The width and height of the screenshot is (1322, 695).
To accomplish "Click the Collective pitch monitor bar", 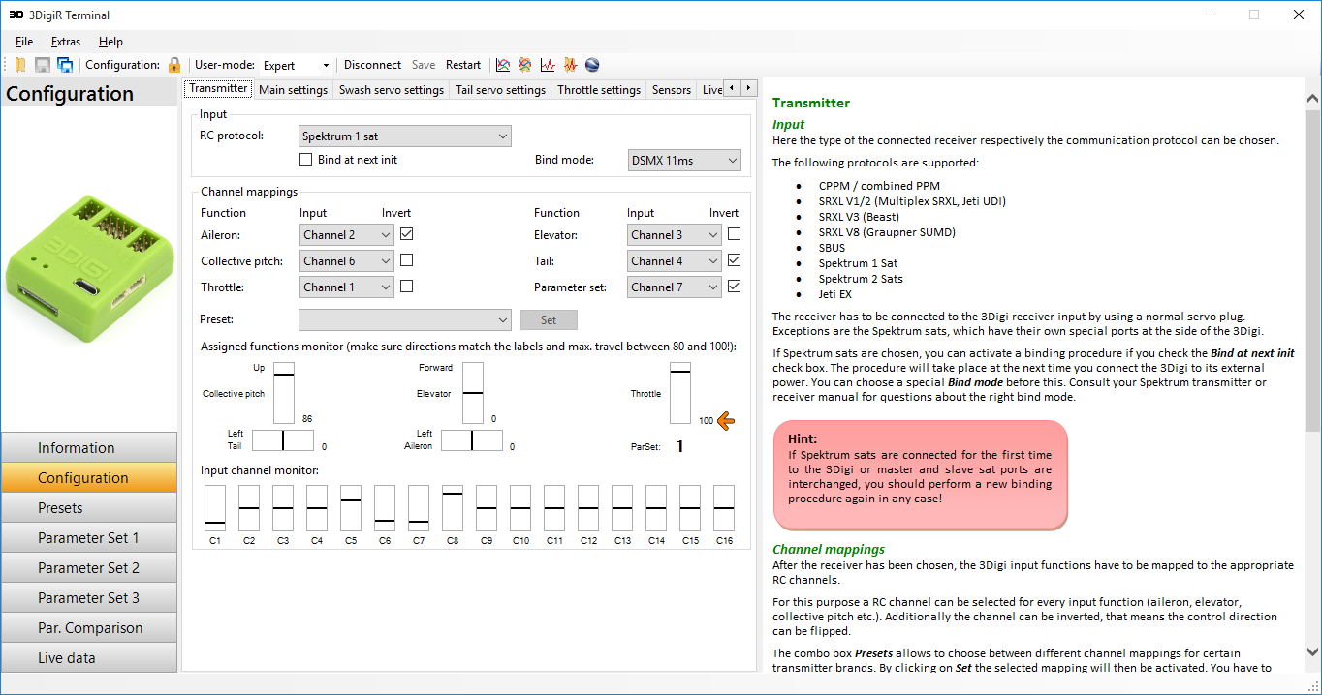I will click(x=283, y=393).
